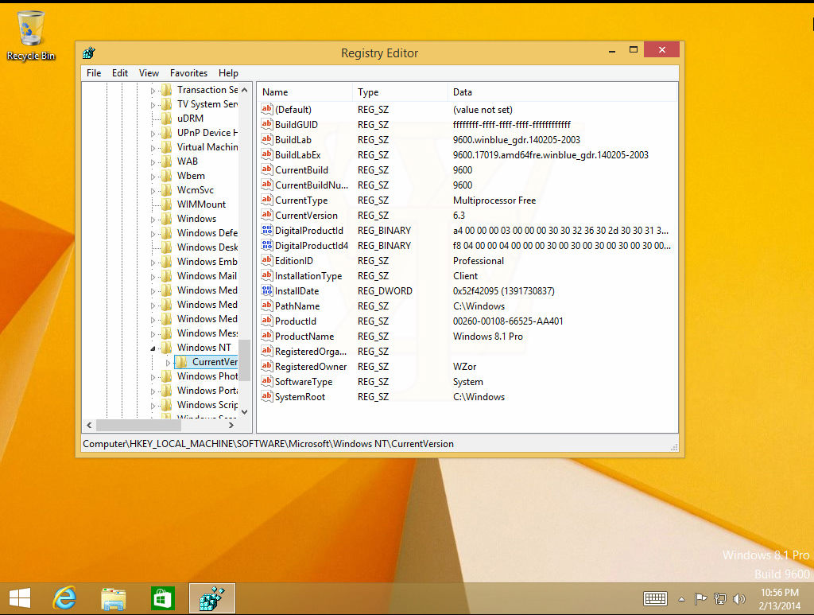Open the touch keyboard from the taskbar
The width and height of the screenshot is (814, 615).
coord(655,599)
